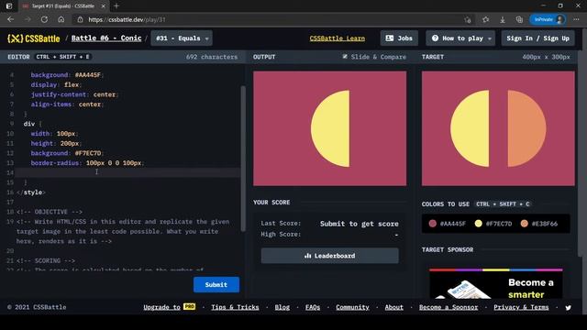The height and width of the screenshot is (330, 587).
Task: Open a new browser tab with plus
Action: [x=116, y=6]
